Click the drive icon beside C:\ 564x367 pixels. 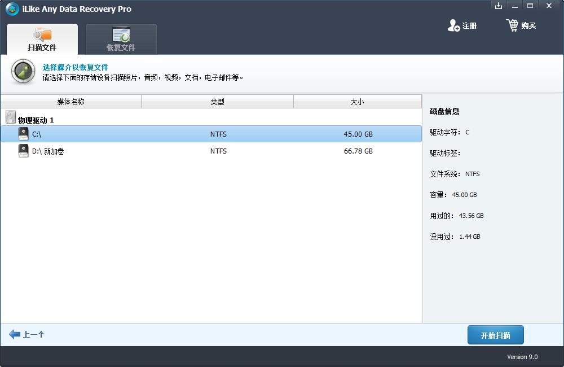pyautogui.click(x=23, y=133)
